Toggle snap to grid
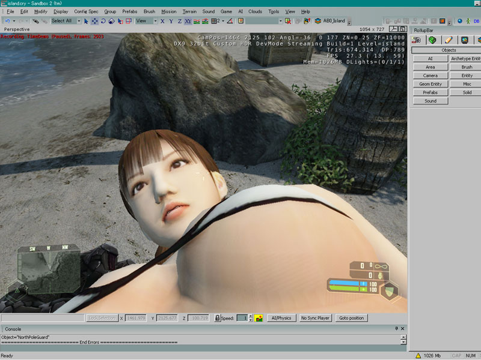The width and height of the screenshot is (481, 360). click(215, 21)
